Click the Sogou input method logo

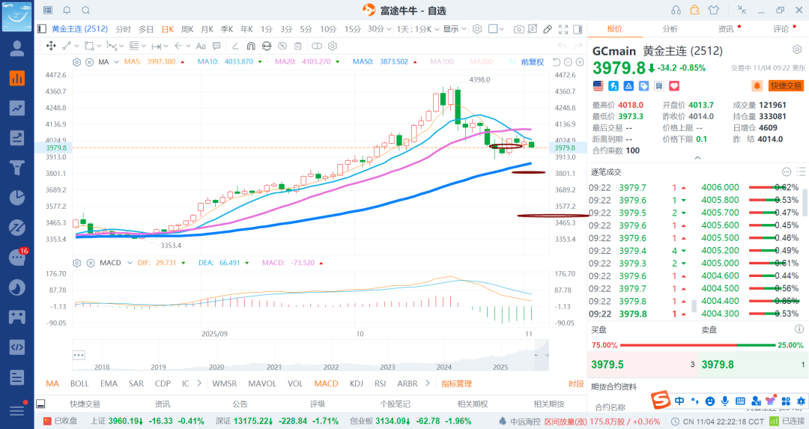coord(661,400)
